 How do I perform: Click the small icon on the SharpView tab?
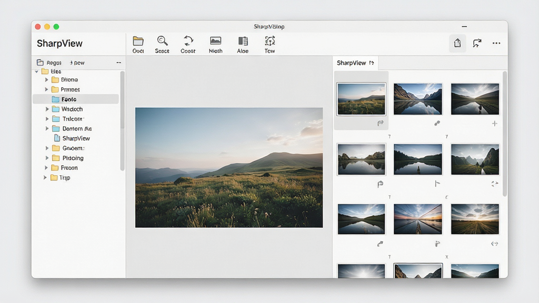coord(371,63)
